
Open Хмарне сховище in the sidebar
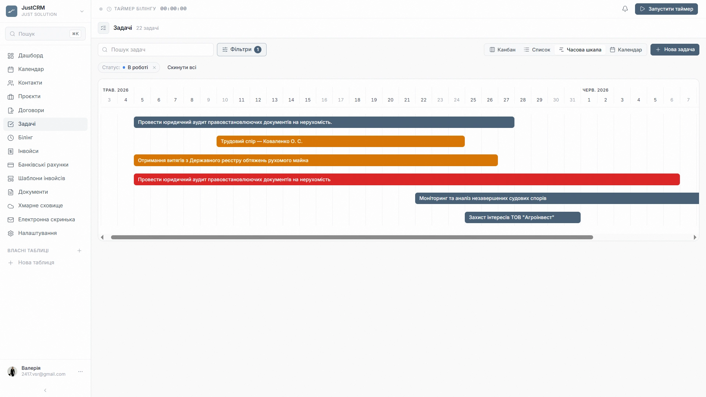point(46,205)
